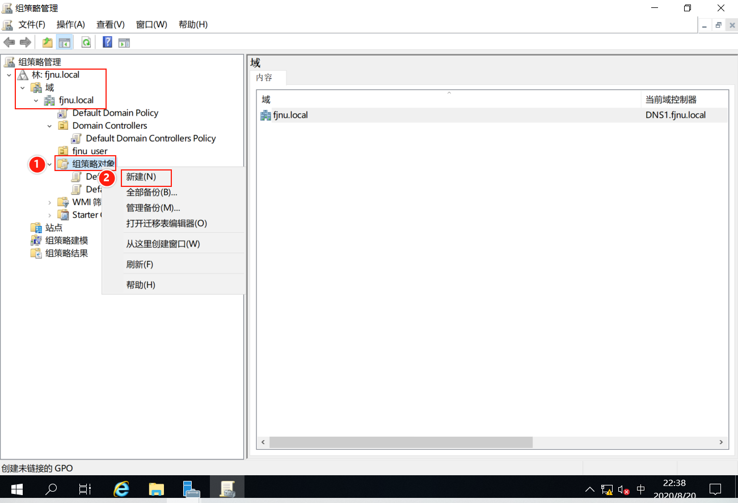The width and height of the screenshot is (738, 503).
Task: Launch Internet Explorer from taskbar
Action: click(x=121, y=489)
